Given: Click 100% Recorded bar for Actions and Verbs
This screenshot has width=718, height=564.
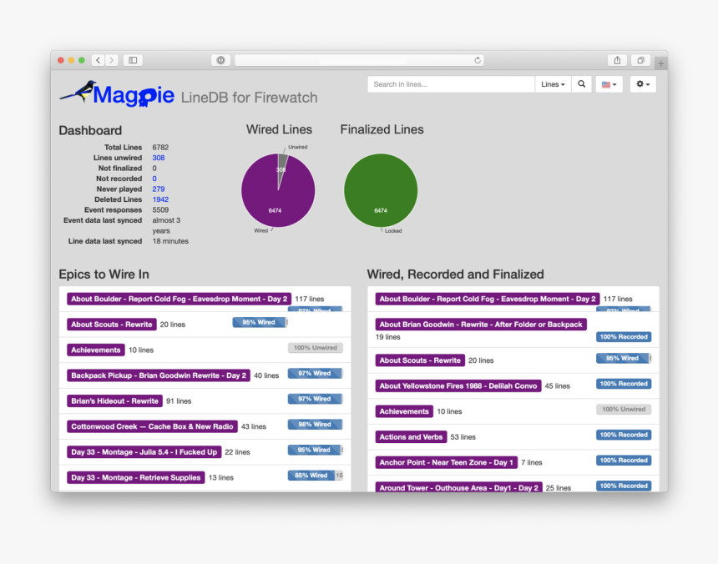Looking at the screenshot, I should pos(624,435).
